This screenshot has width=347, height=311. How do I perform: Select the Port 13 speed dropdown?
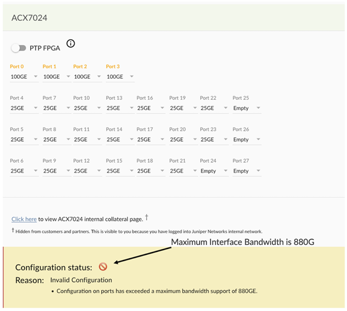120,108
